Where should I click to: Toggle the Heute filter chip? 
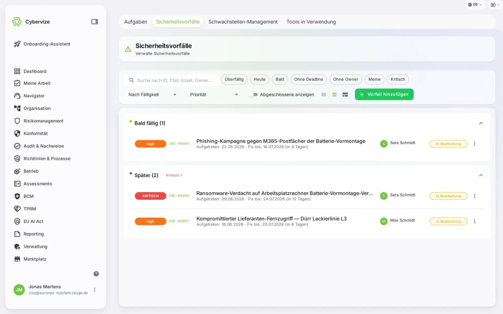259,79
